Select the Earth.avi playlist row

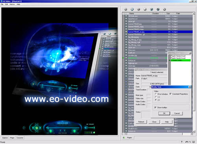146,53
